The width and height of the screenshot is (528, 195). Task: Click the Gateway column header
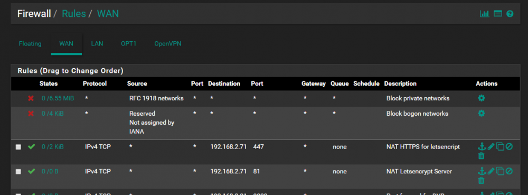314,83
